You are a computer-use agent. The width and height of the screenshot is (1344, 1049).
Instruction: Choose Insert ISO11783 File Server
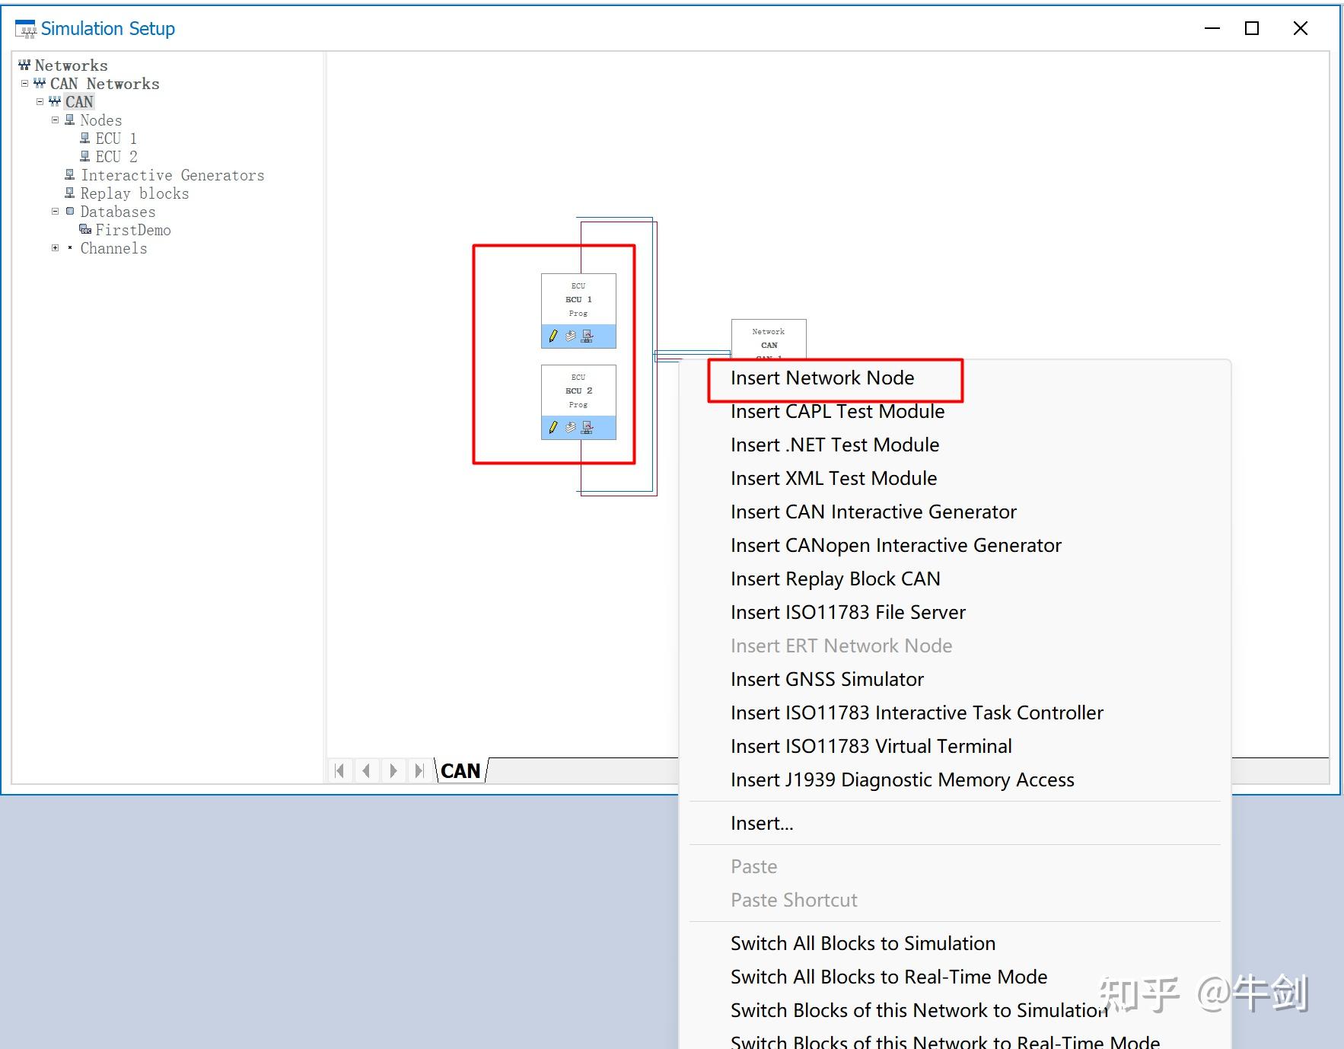848,612
